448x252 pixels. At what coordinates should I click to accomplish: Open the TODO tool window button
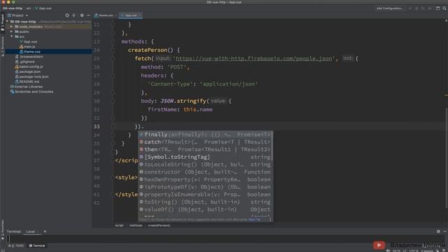pos(16,246)
